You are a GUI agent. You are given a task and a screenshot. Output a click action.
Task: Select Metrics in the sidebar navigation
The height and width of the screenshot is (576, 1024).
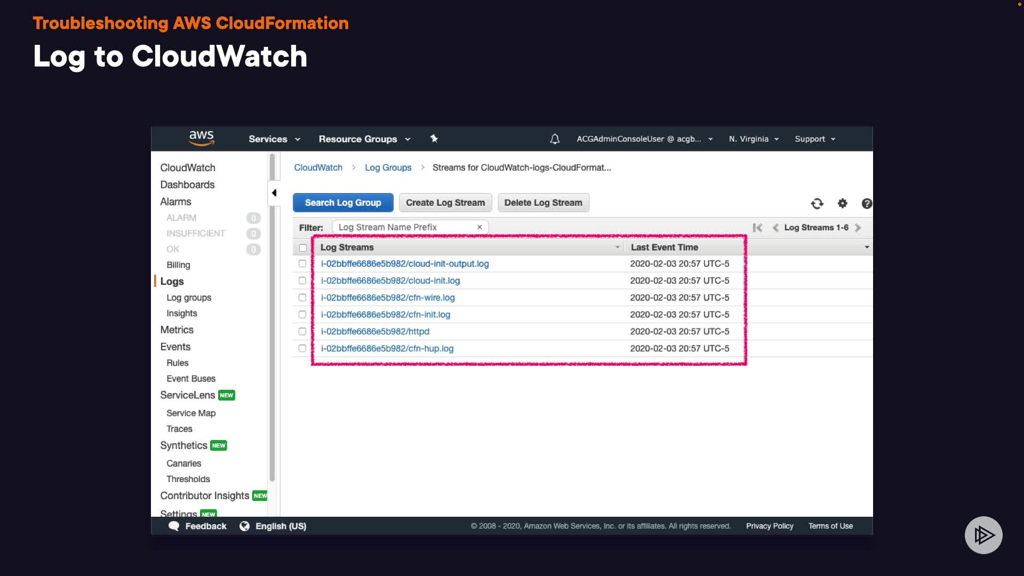pyautogui.click(x=177, y=330)
